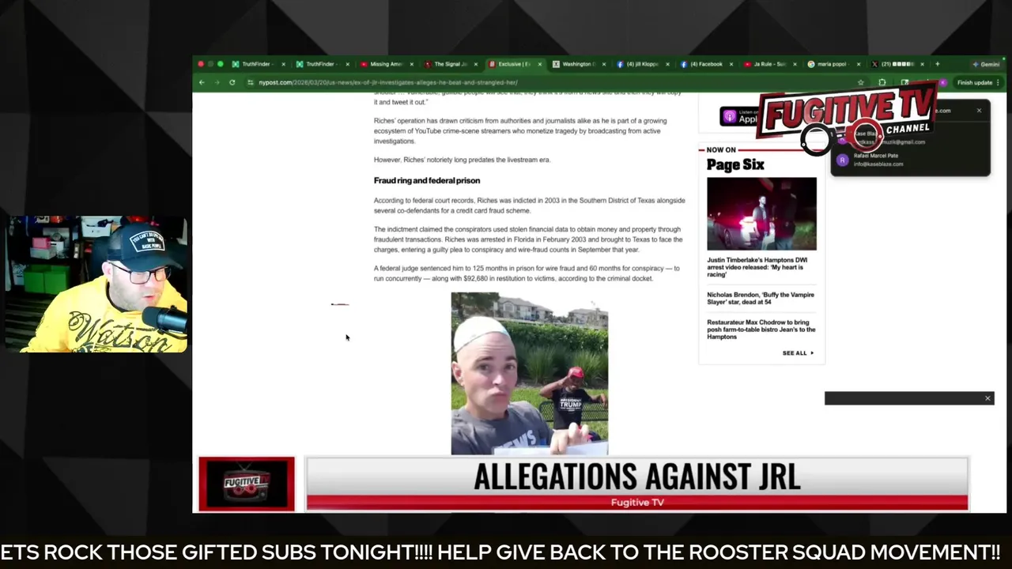Open the Finish update menu dots
Screen dimensions: 1012x569
click(x=998, y=82)
